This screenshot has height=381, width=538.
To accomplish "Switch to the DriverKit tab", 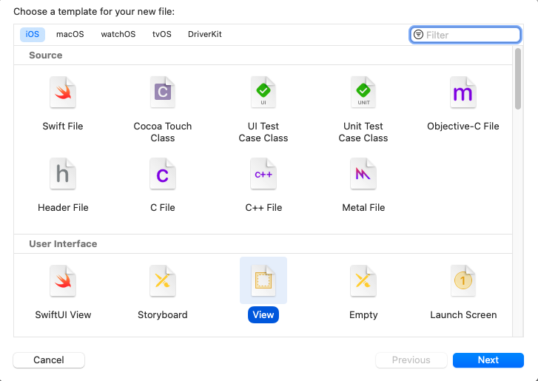I will (205, 35).
